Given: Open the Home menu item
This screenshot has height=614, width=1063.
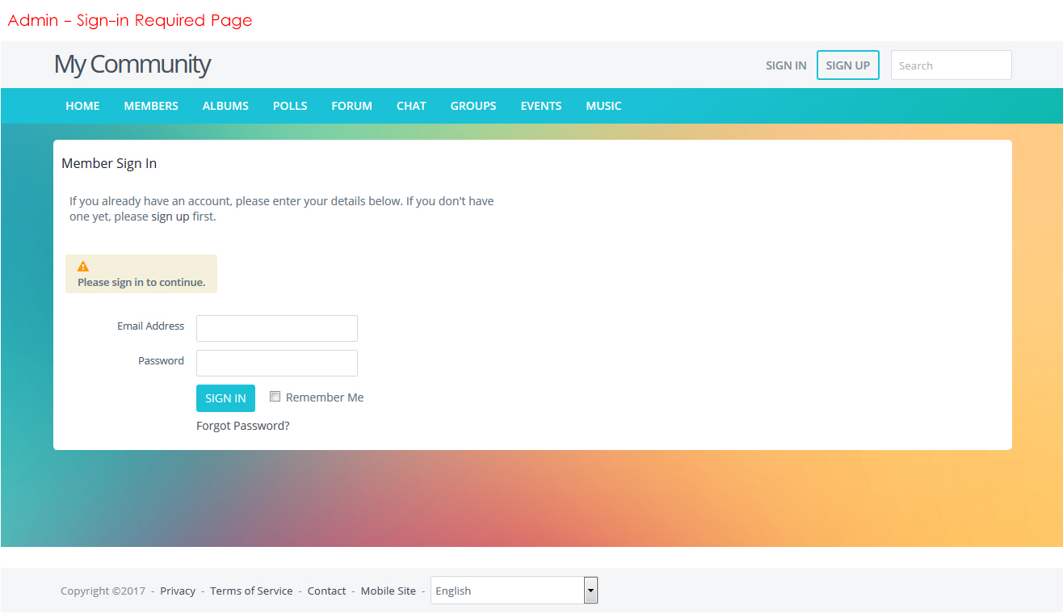Looking at the screenshot, I should click(x=82, y=106).
